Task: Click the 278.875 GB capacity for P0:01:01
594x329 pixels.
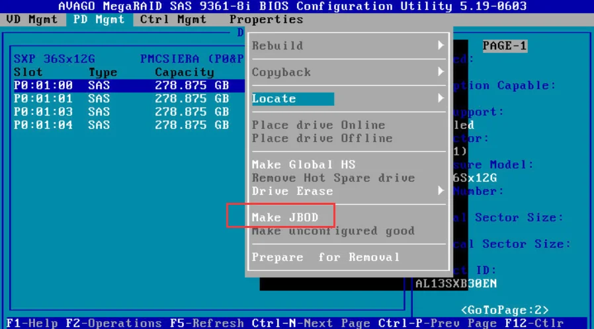Action: point(192,98)
